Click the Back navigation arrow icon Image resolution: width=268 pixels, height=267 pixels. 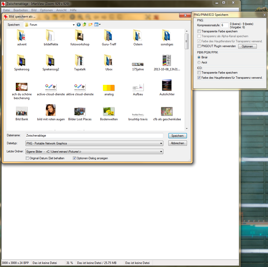(79, 25)
